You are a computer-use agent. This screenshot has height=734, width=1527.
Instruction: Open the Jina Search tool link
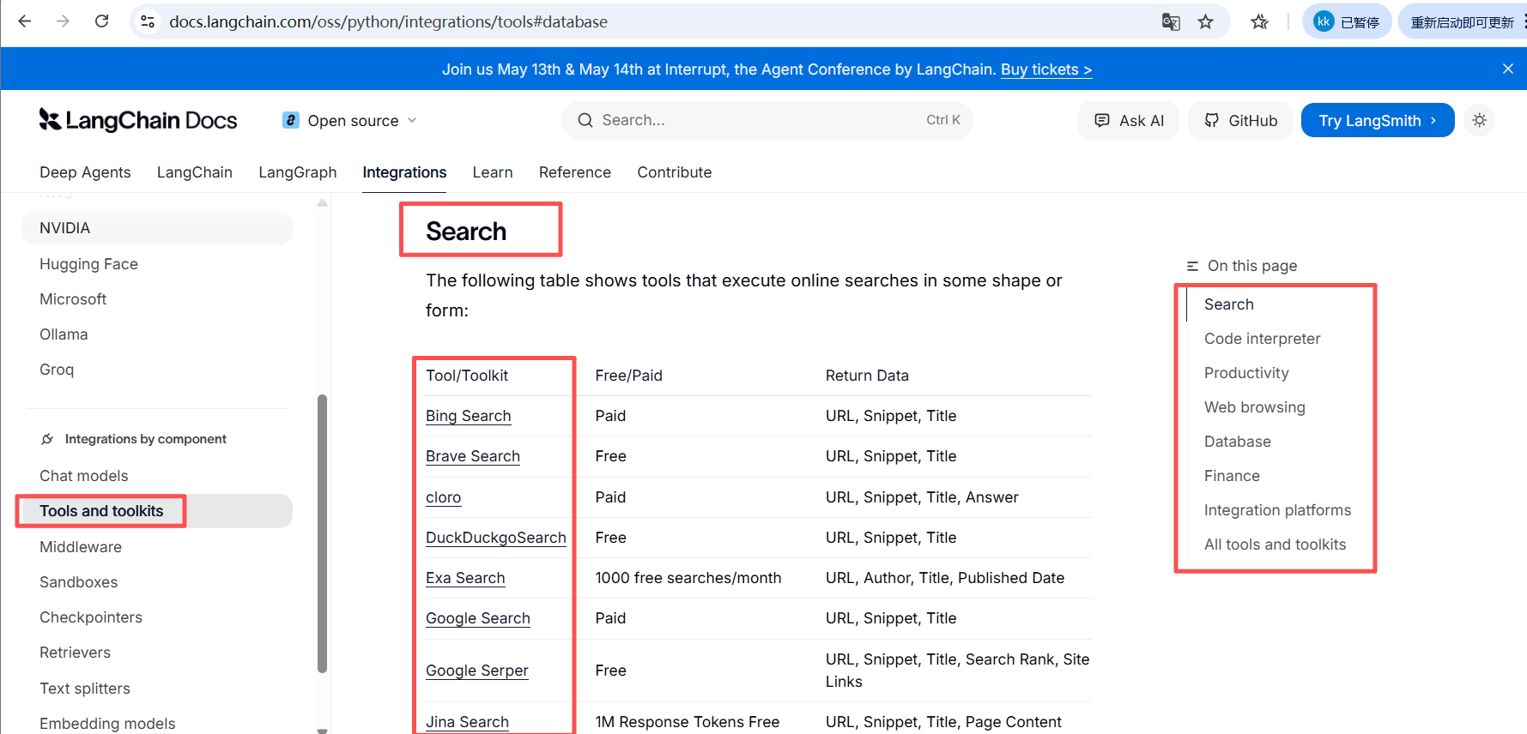click(468, 722)
